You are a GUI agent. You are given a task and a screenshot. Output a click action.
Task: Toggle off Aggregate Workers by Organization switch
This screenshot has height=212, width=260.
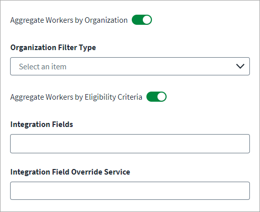[x=142, y=20]
